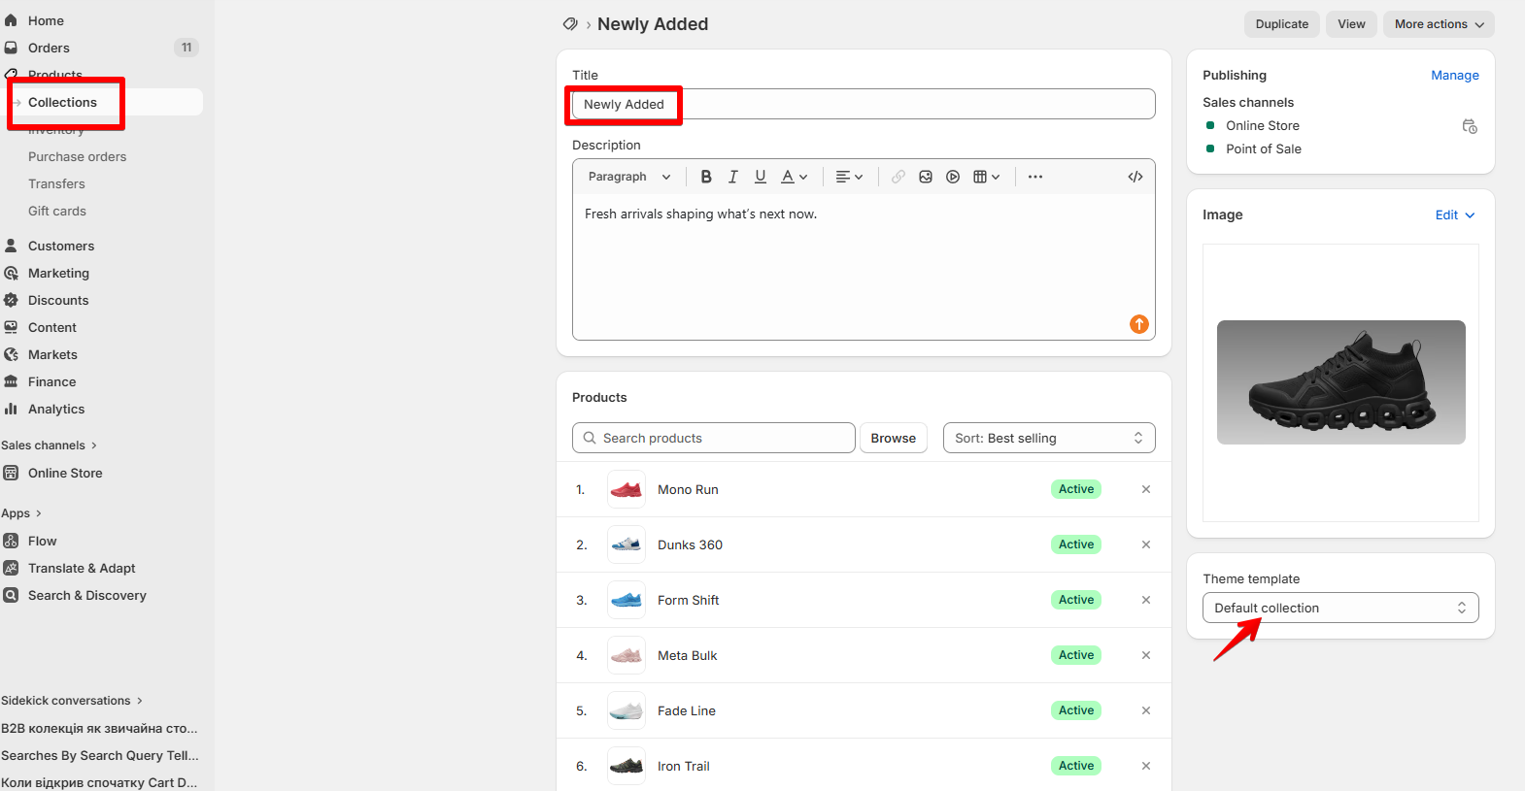The width and height of the screenshot is (1525, 791).
Task: Click the Discounts icon
Action: (11, 300)
